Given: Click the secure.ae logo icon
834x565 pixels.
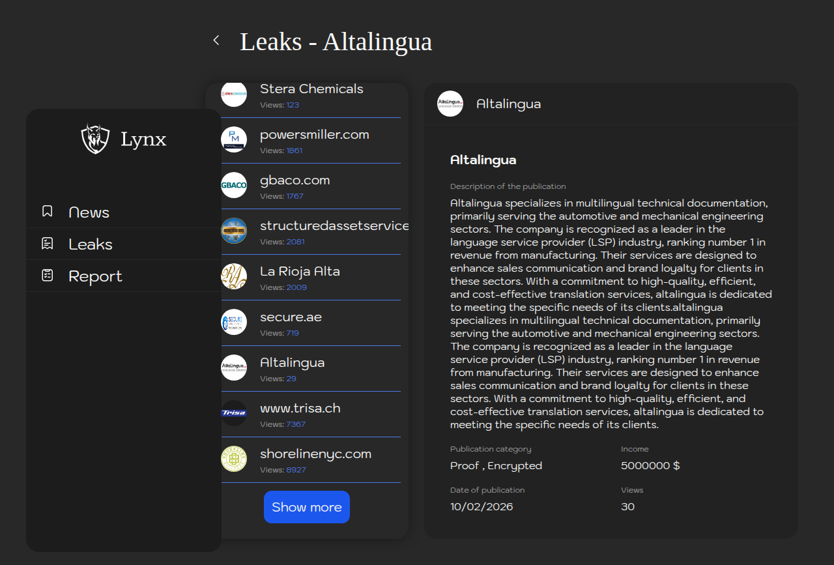Looking at the screenshot, I should [x=234, y=322].
